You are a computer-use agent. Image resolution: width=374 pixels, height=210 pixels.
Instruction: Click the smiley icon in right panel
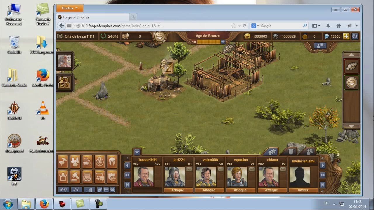point(352,83)
